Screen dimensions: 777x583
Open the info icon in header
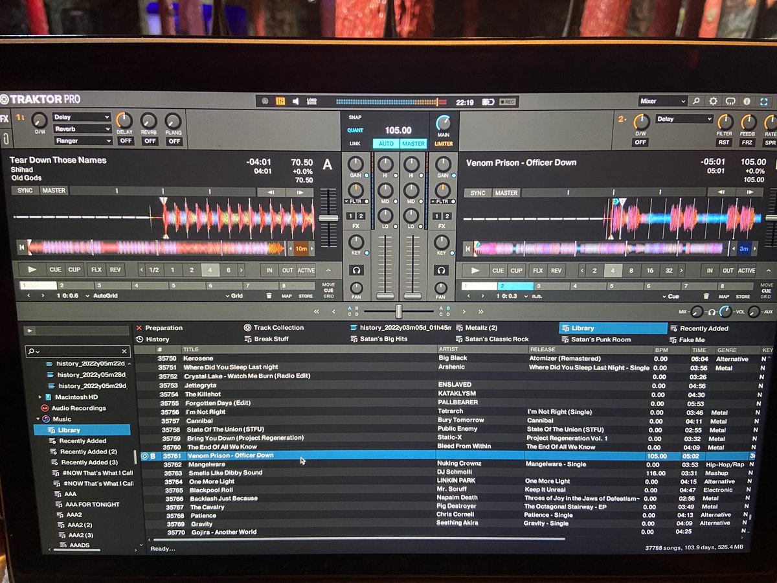(x=747, y=102)
